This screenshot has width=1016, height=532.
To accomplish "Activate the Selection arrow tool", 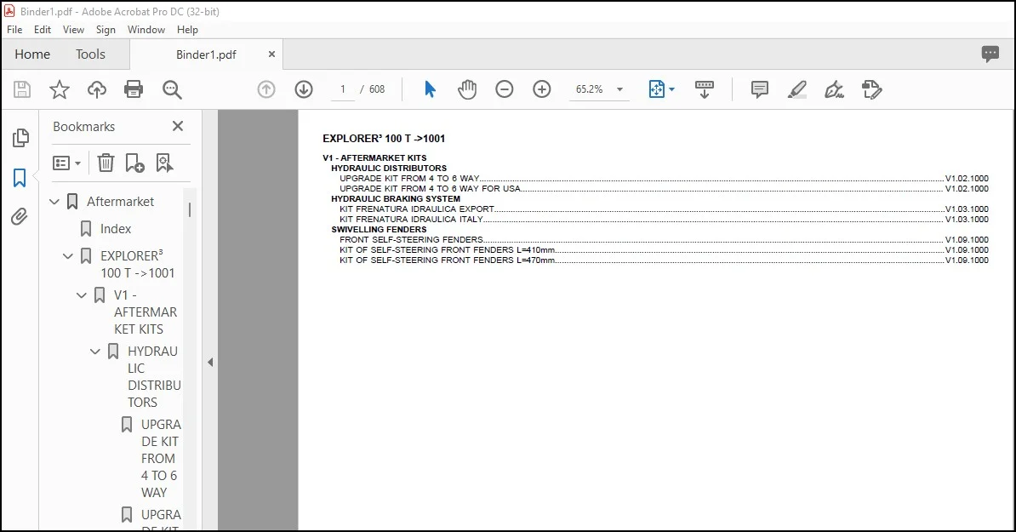I will coord(430,89).
